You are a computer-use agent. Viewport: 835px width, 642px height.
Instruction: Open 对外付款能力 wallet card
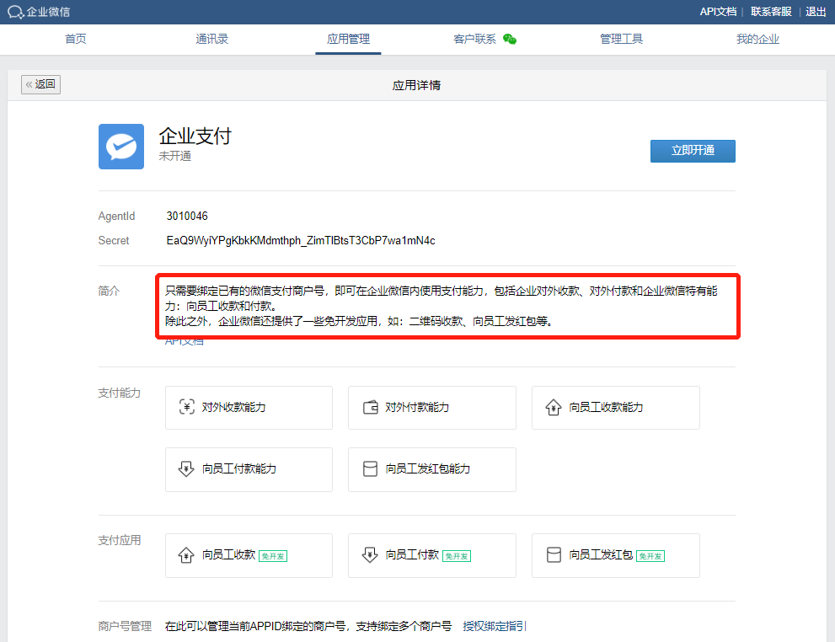(431, 408)
